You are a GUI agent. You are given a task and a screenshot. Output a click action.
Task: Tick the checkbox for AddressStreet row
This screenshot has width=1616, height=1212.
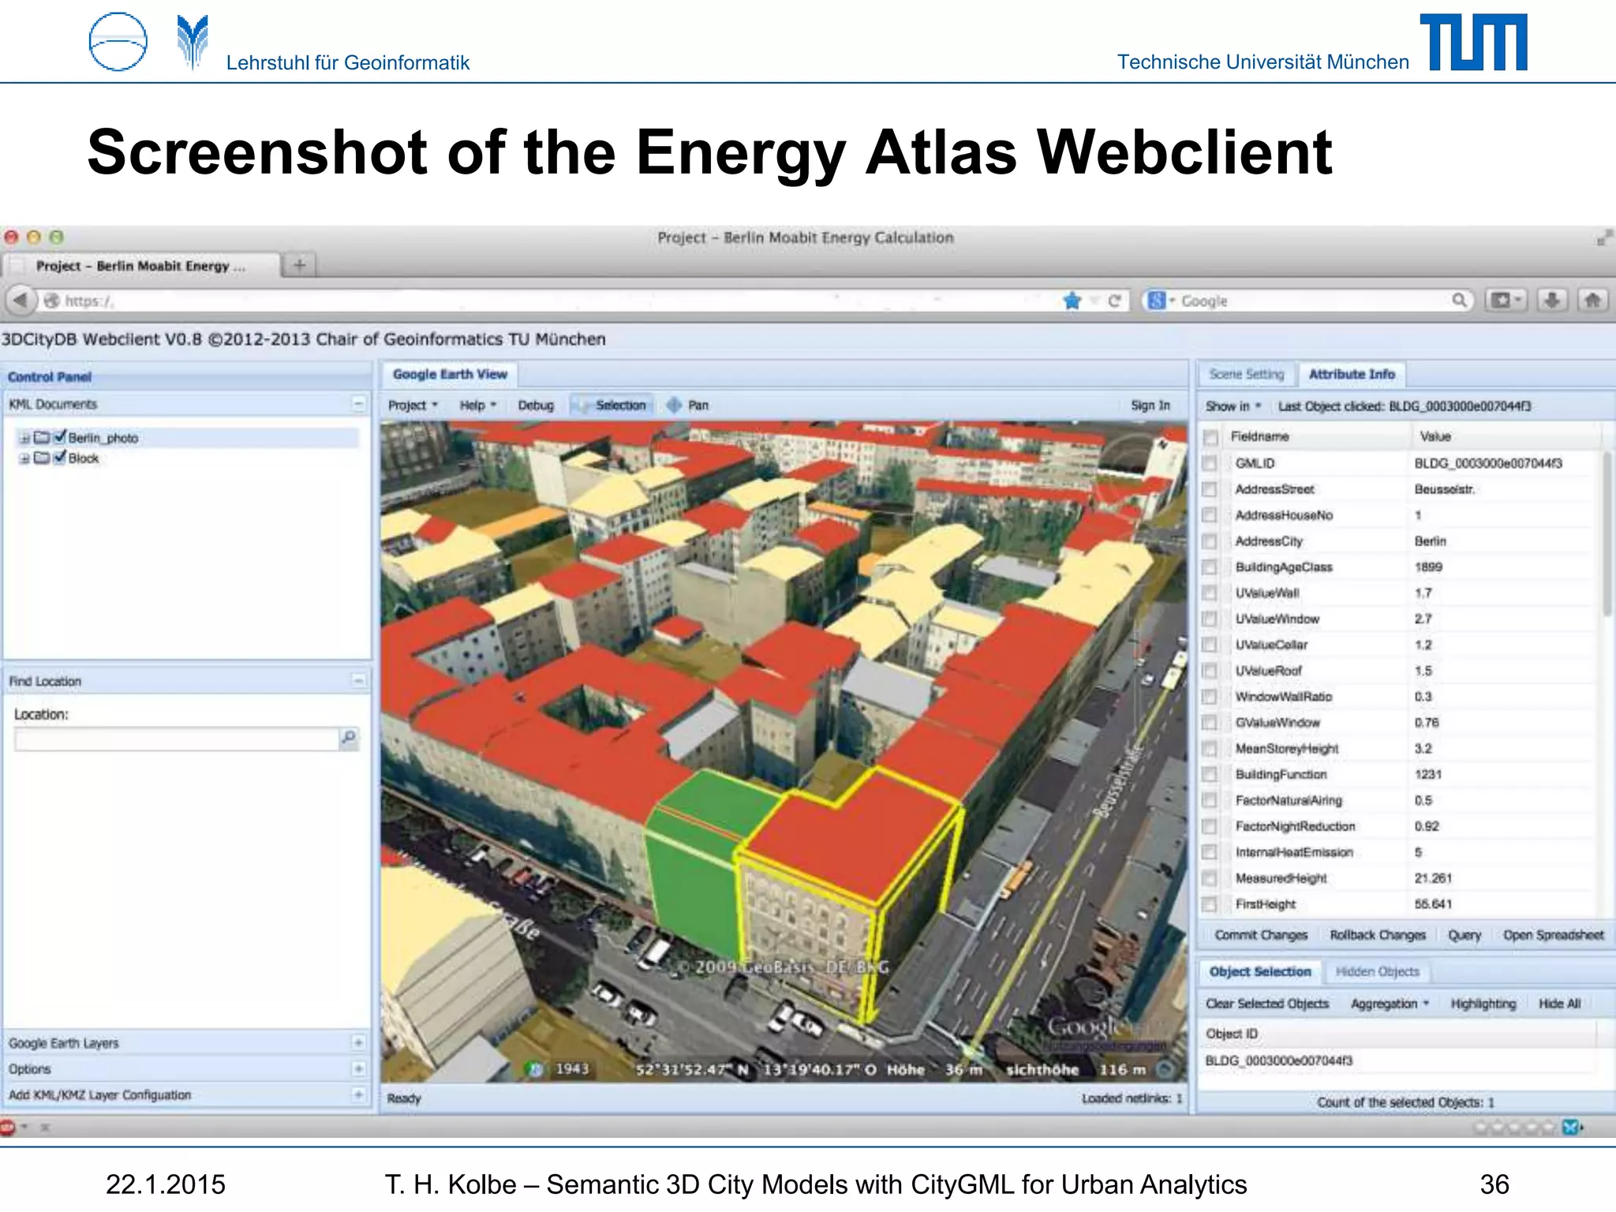click(1210, 489)
